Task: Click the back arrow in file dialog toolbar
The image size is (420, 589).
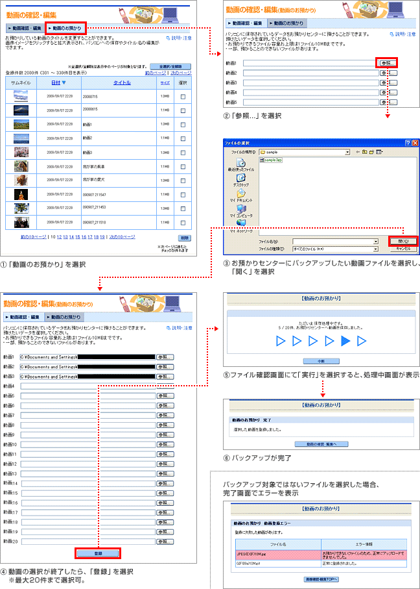Action: click(x=358, y=152)
